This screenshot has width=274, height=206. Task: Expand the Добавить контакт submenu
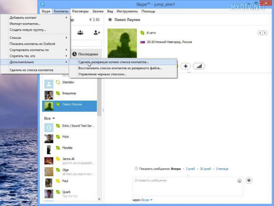point(35,18)
